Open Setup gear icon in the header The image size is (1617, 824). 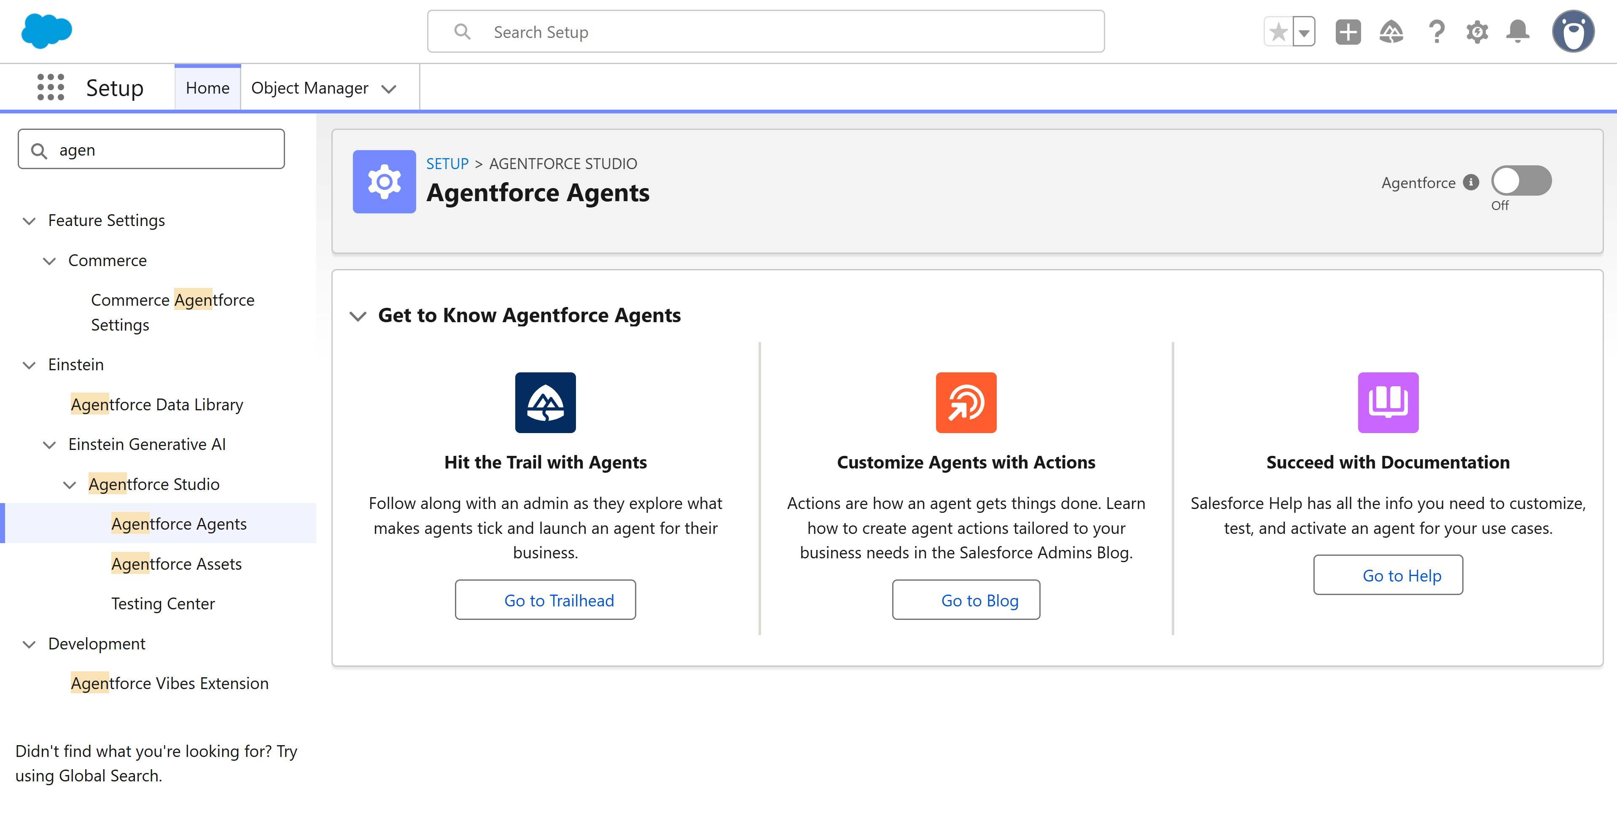click(1477, 31)
